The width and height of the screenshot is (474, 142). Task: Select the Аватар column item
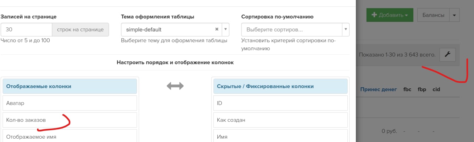click(70, 103)
